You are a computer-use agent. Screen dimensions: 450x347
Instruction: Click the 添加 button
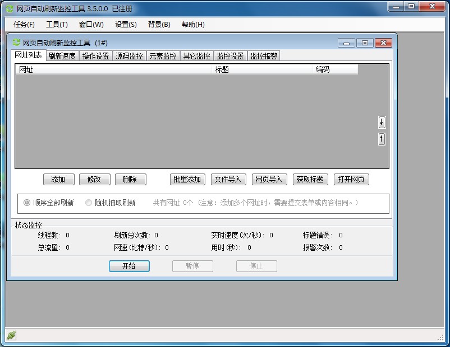point(59,180)
